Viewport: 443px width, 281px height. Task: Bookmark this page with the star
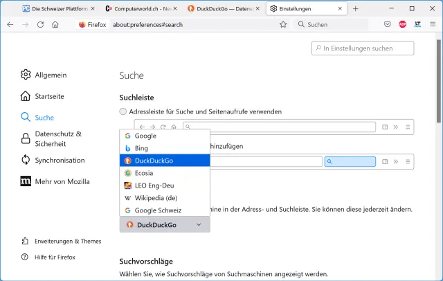(283, 24)
